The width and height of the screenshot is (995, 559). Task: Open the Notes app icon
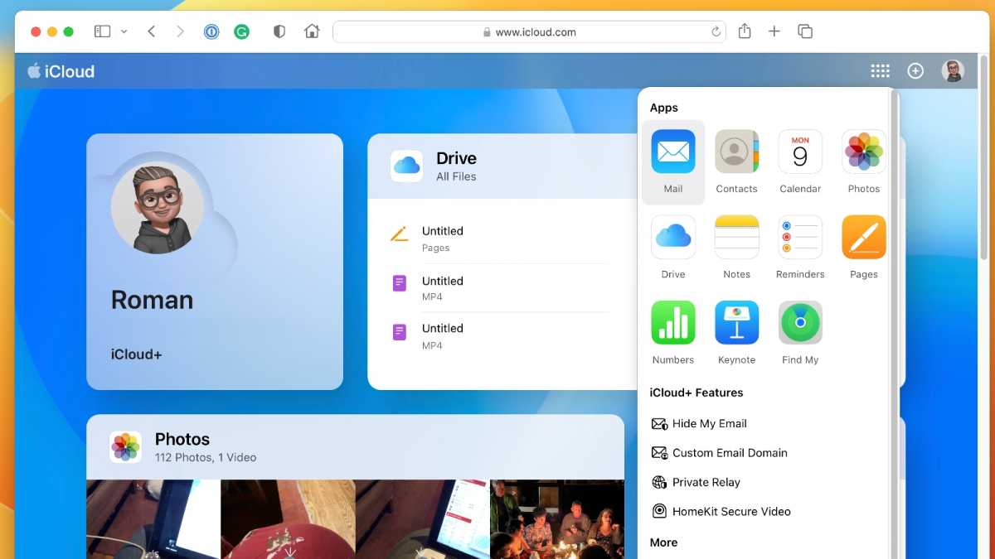[736, 237]
